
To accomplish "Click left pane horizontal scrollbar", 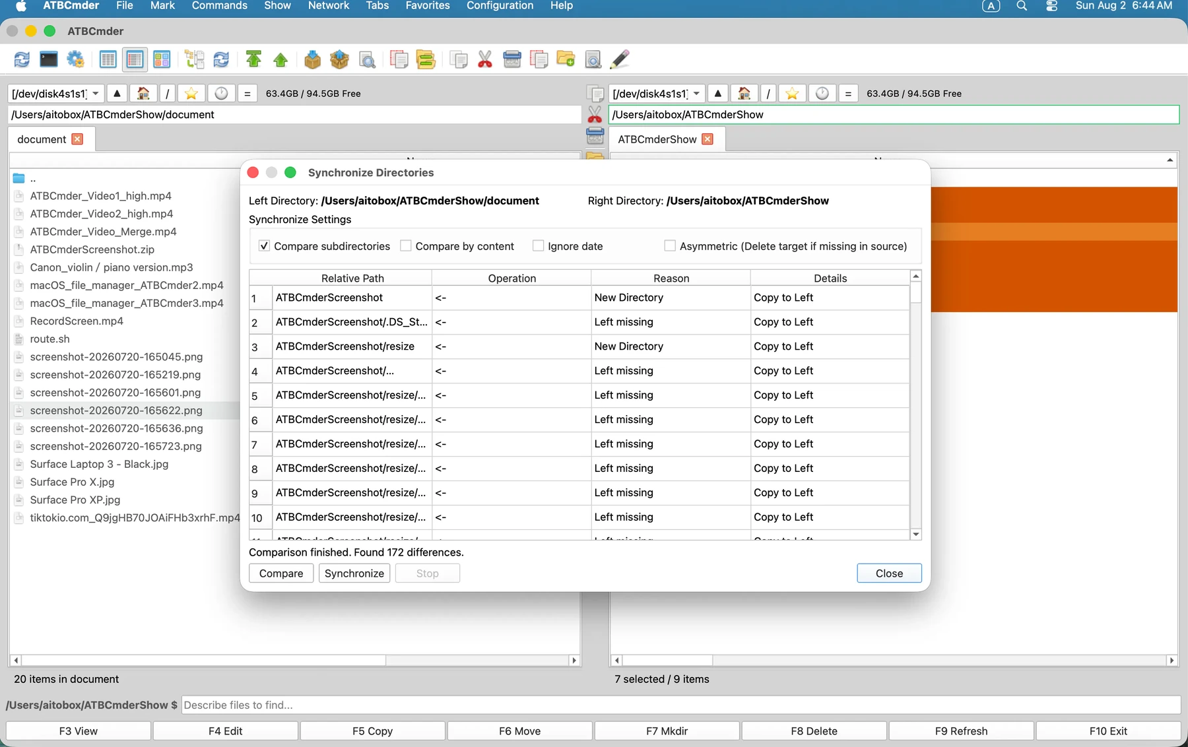I will 294,660.
